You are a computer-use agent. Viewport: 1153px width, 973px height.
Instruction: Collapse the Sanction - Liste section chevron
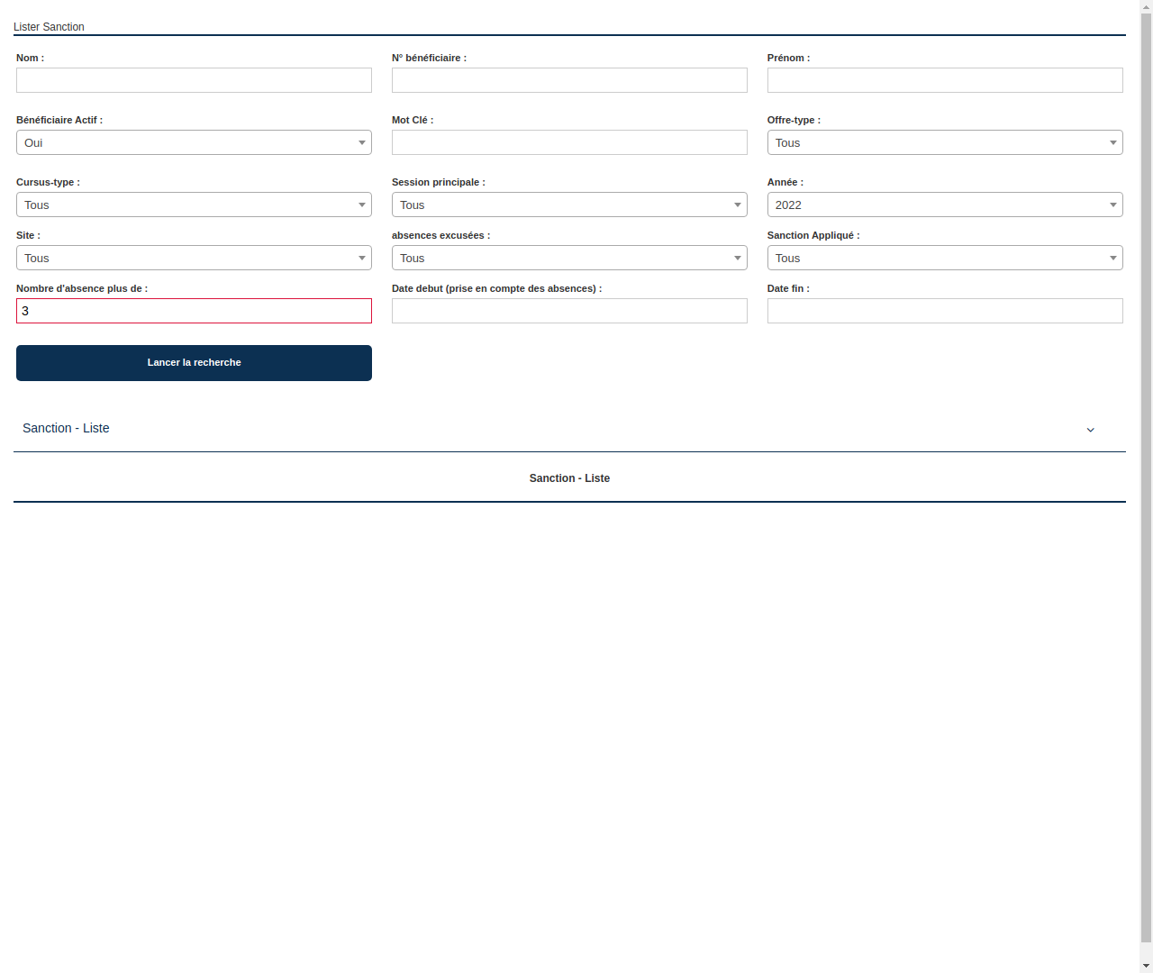point(1091,430)
